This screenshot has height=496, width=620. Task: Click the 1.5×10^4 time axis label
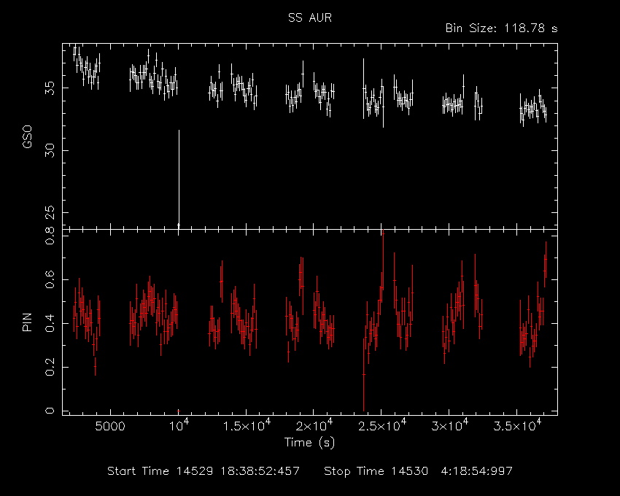(247, 425)
